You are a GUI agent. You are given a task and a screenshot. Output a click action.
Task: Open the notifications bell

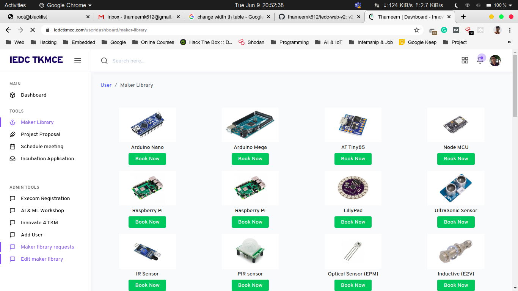click(x=480, y=60)
